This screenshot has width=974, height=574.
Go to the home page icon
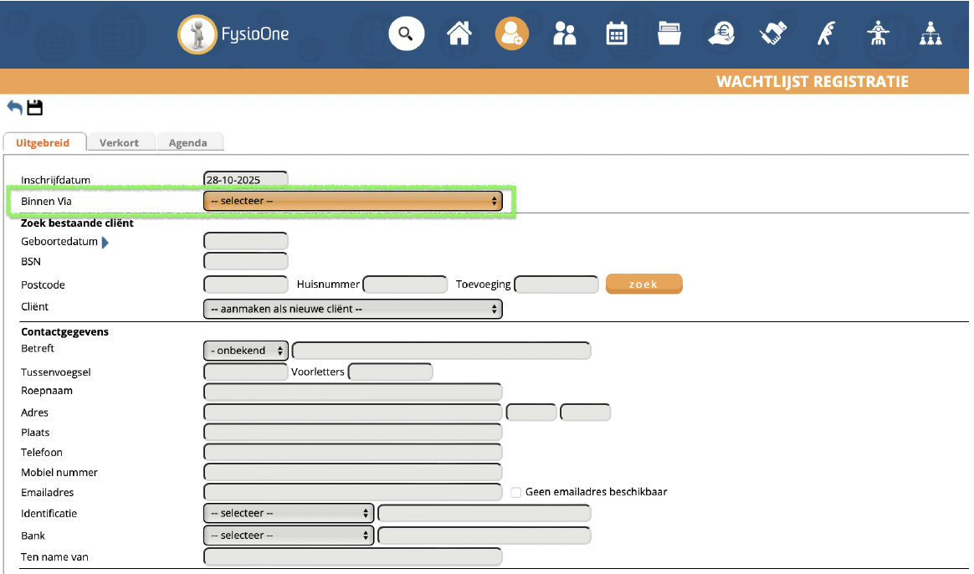[x=459, y=34]
